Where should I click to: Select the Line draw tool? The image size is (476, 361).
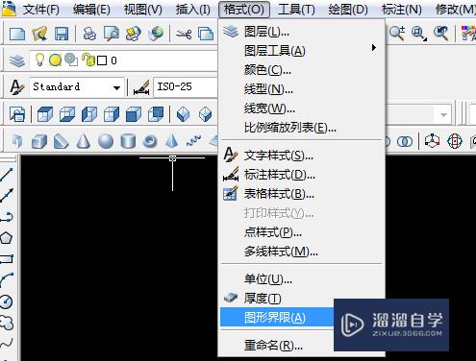pos(6,175)
